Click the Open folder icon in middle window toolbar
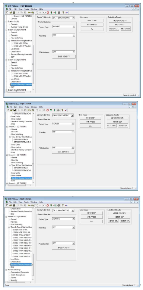The image size is (143, 290). (11, 110)
